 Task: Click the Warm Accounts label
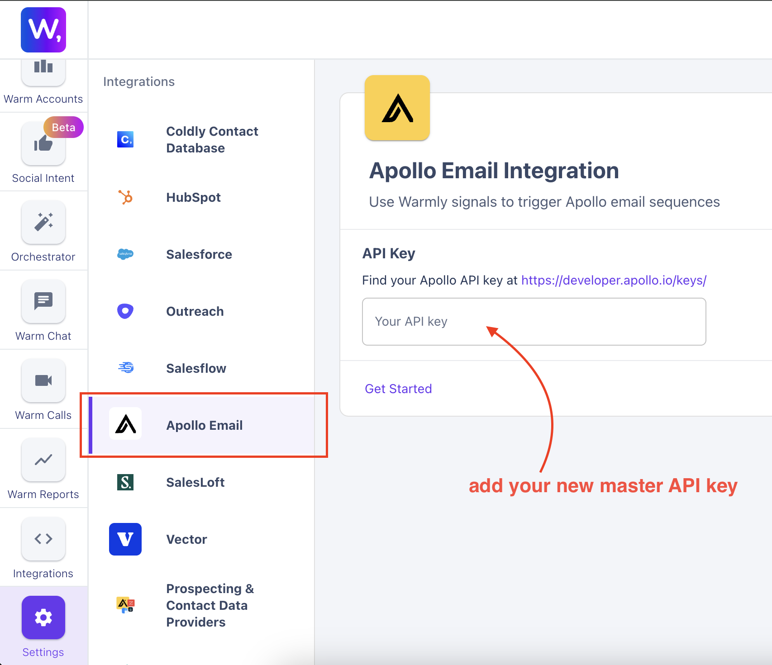coord(43,99)
